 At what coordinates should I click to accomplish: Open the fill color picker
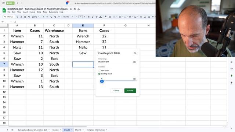pyautogui.click(x=106, y=17)
